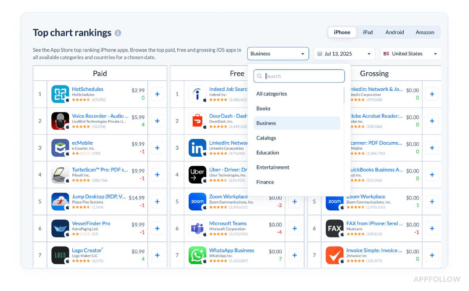
Task: Select Entertainment category
Action: coord(297,167)
